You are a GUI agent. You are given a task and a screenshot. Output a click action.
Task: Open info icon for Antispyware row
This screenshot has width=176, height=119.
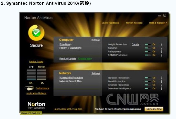pos(161,51)
